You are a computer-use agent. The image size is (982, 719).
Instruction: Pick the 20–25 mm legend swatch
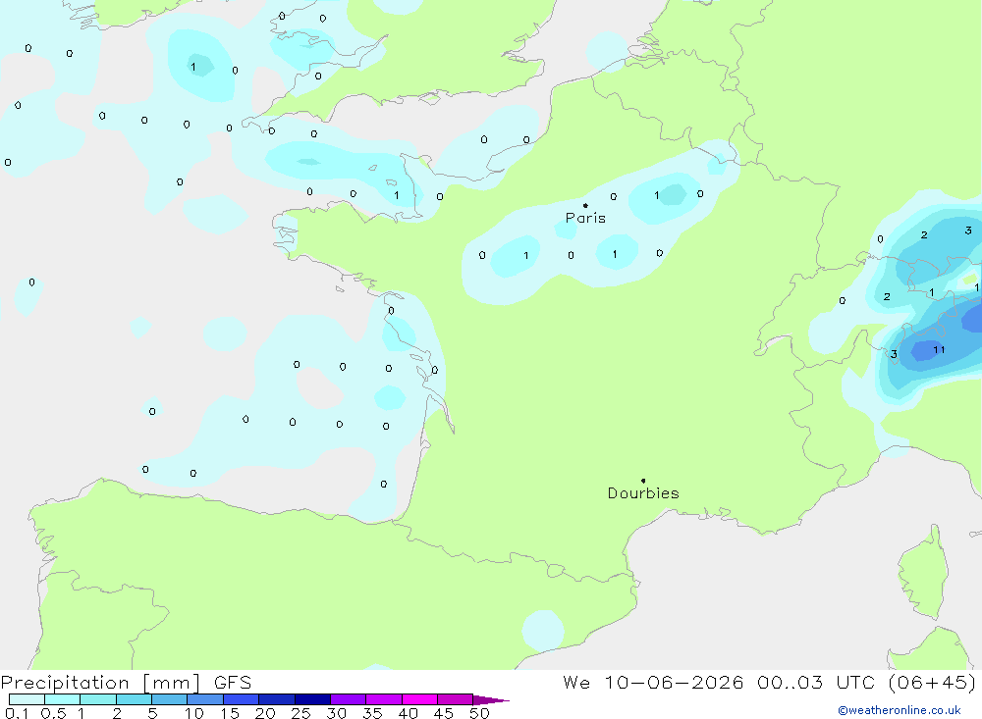pos(276,699)
